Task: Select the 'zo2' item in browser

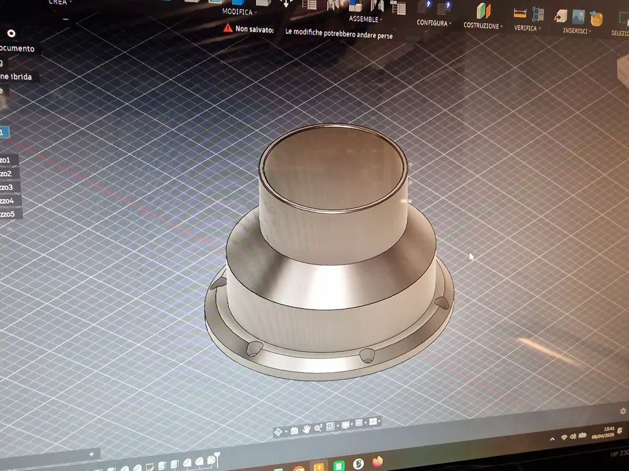Action: (9, 173)
